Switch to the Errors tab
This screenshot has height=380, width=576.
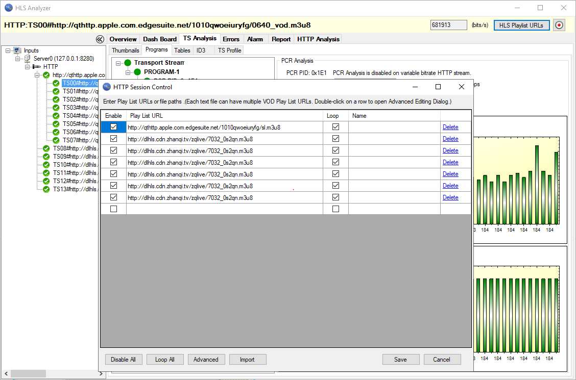coord(231,39)
